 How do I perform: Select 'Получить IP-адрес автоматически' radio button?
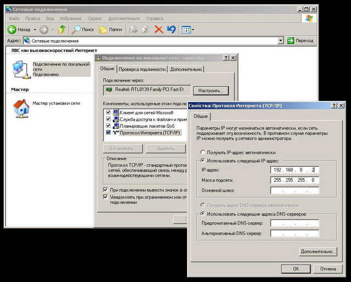[203, 152]
